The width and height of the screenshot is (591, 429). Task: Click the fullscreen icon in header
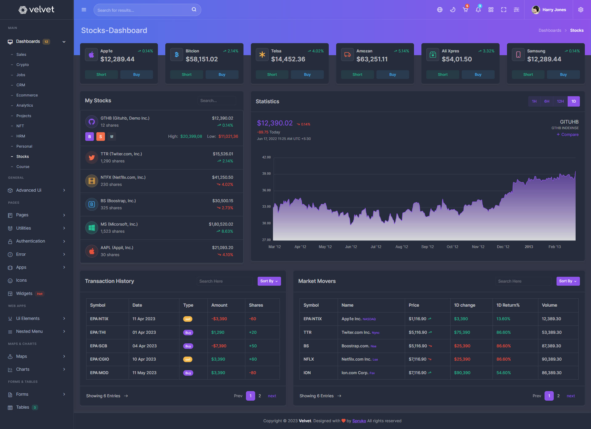coord(504,10)
